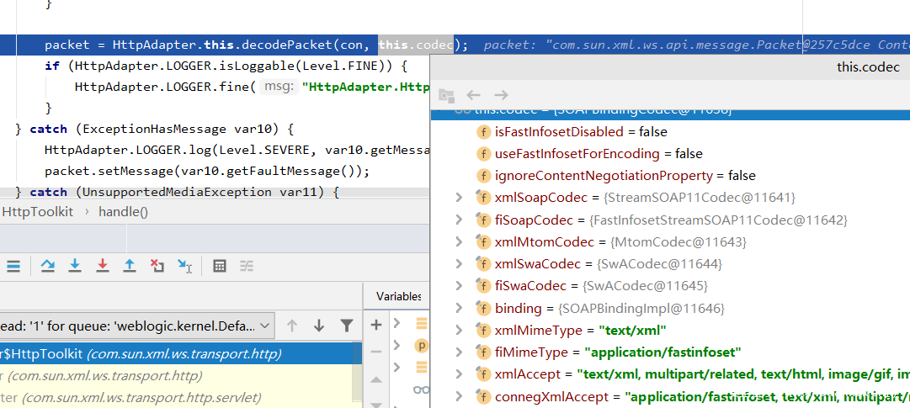Click the frames filter funnel icon
Screen dimensions: 910x408
click(347, 326)
